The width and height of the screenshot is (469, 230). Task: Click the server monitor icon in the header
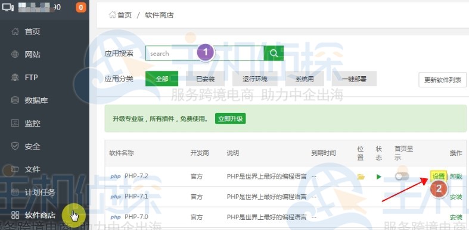[8, 7]
